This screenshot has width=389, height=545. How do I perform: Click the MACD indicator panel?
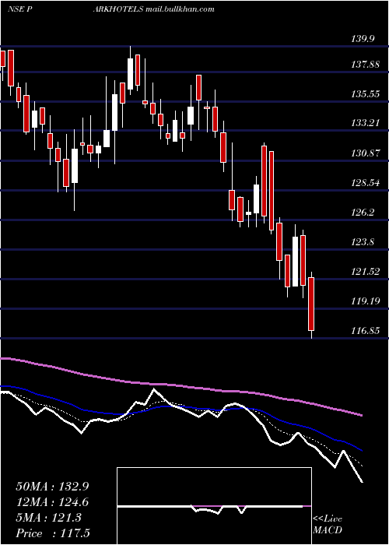tap(214, 506)
